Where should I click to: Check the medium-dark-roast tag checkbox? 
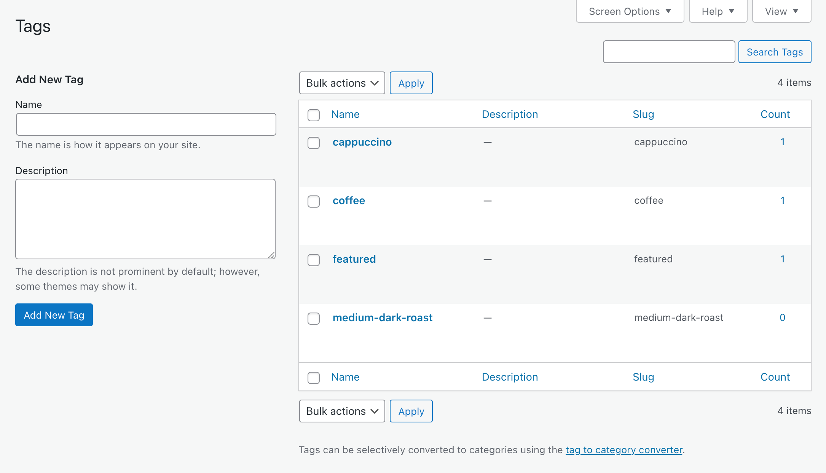[314, 319]
